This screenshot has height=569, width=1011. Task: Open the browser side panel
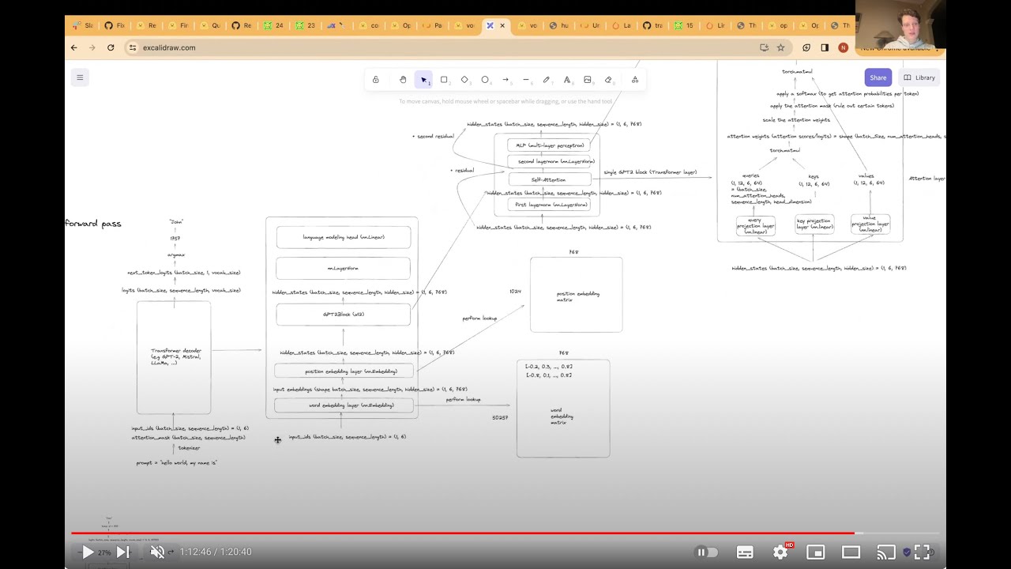825,47
